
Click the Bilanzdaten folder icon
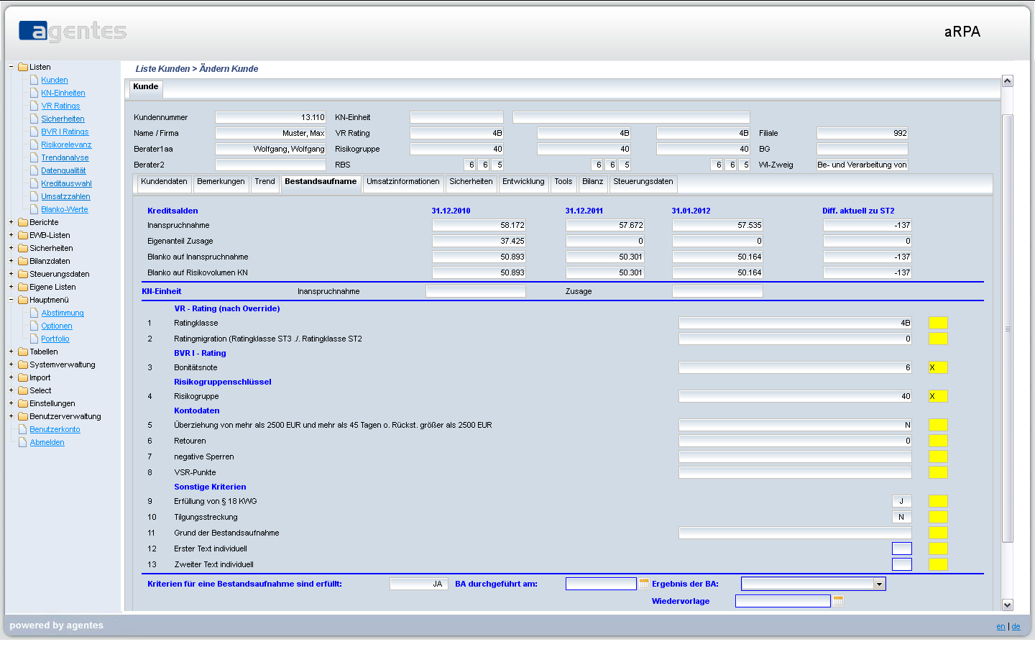[x=23, y=261]
